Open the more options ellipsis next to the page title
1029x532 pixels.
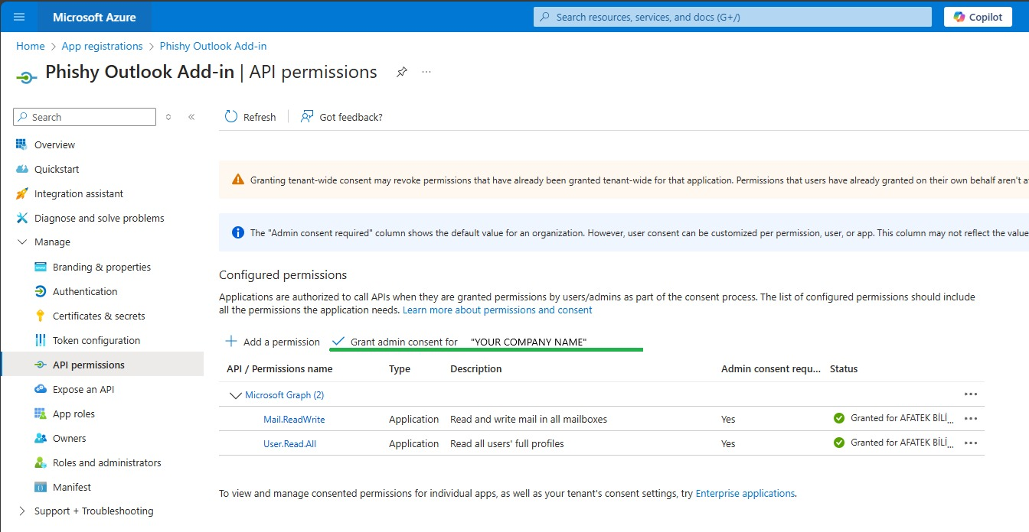(426, 72)
